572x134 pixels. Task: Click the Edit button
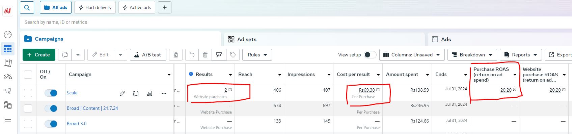101,55
